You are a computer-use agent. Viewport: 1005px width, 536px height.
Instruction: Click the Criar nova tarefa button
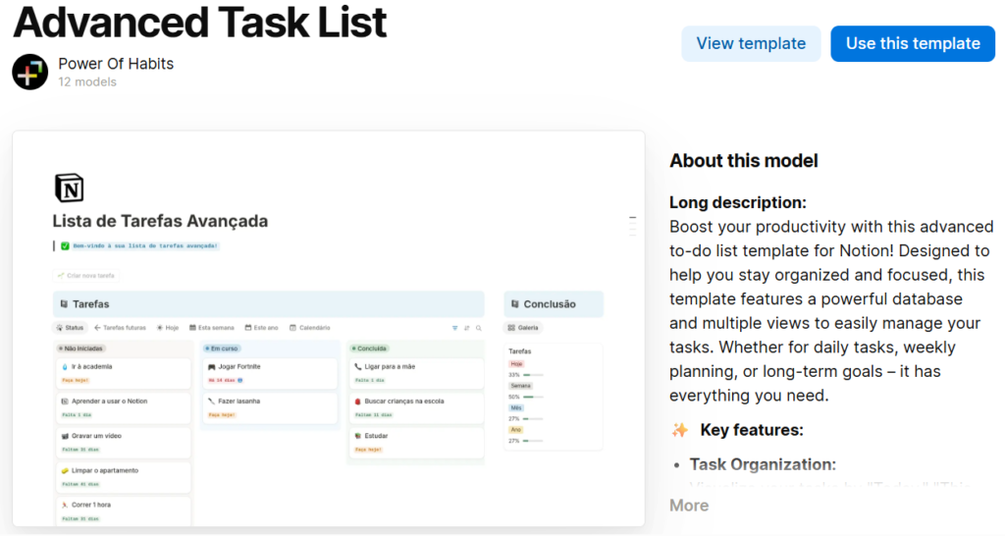[86, 276]
